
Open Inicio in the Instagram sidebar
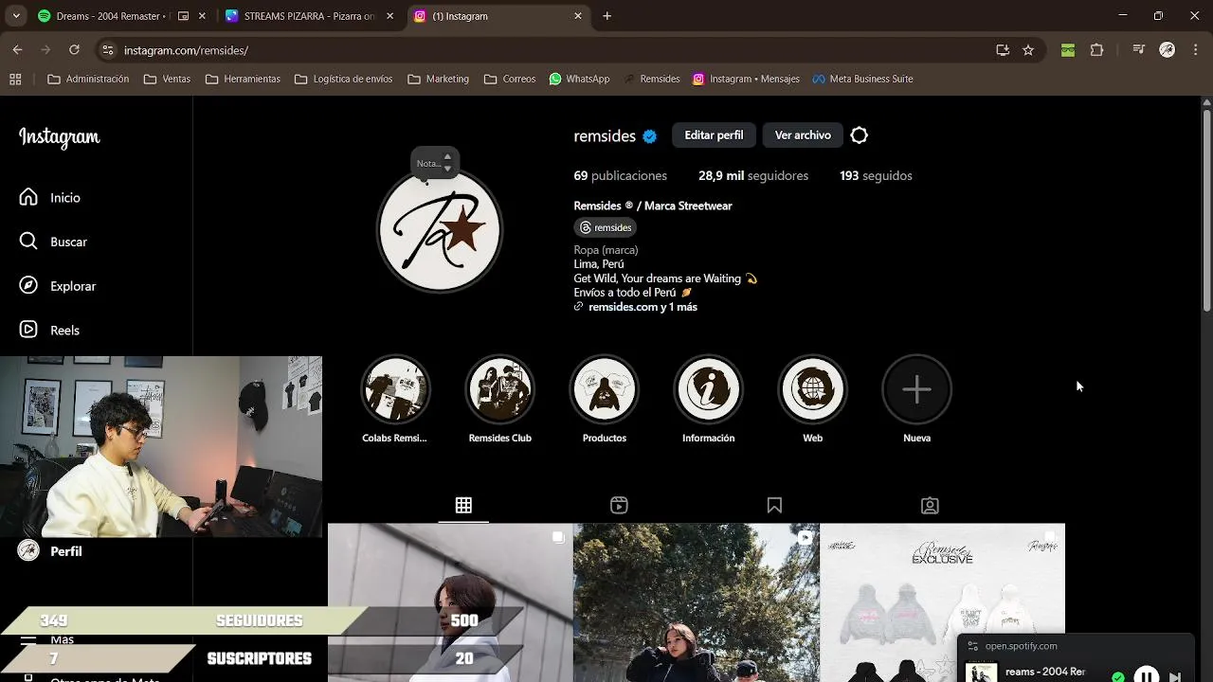tap(50, 198)
